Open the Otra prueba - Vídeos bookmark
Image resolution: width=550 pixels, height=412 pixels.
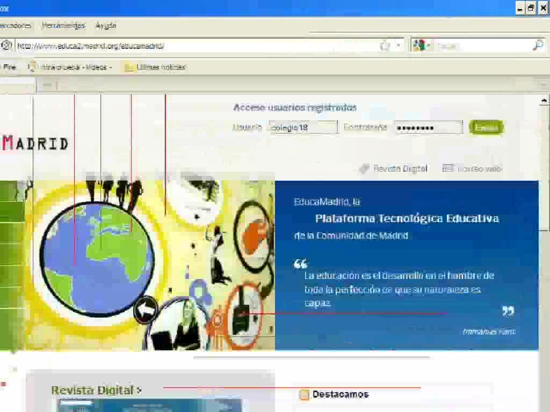pyautogui.click(x=70, y=67)
